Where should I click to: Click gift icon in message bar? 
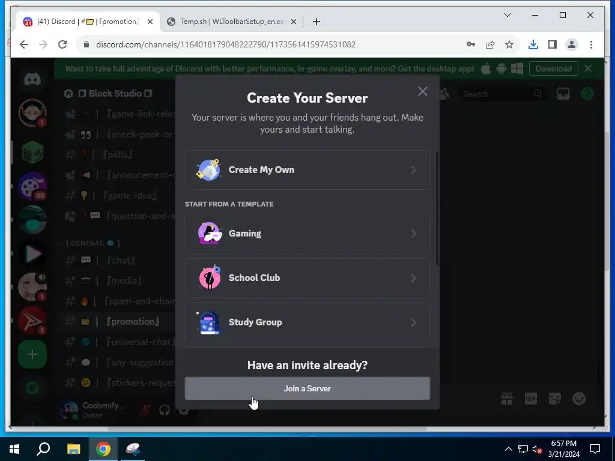[507, 399]
